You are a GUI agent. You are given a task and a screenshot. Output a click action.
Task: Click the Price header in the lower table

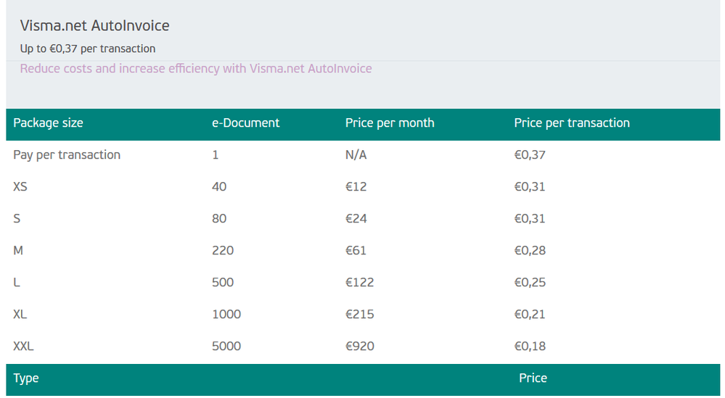click(533, 378)
